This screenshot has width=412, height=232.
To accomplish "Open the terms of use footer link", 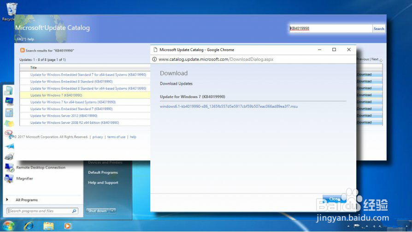I will click(x=116, y=137).
